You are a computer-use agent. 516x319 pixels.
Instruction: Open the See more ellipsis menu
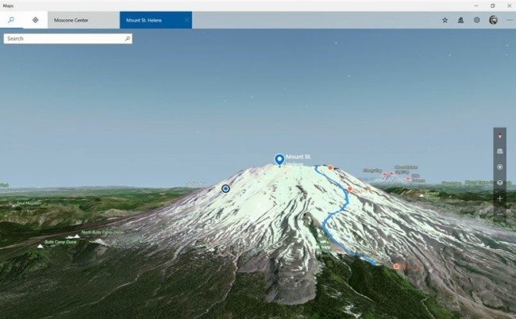(x=510, y=20)
